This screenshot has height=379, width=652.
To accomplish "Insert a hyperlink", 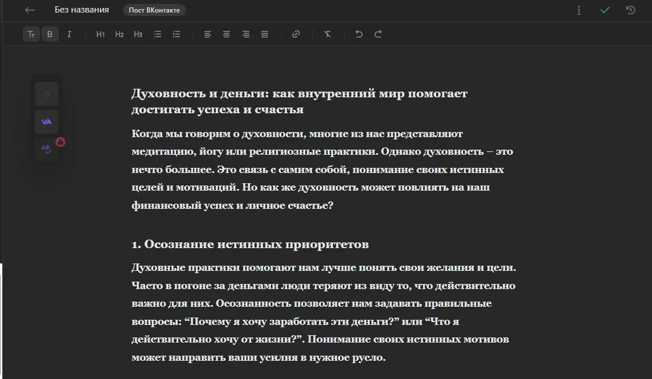I will 296,34.
